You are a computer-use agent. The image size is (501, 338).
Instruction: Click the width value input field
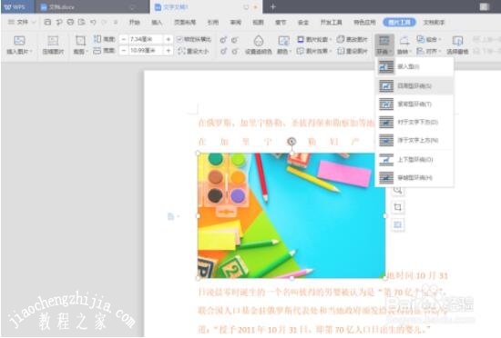(146, 51)
